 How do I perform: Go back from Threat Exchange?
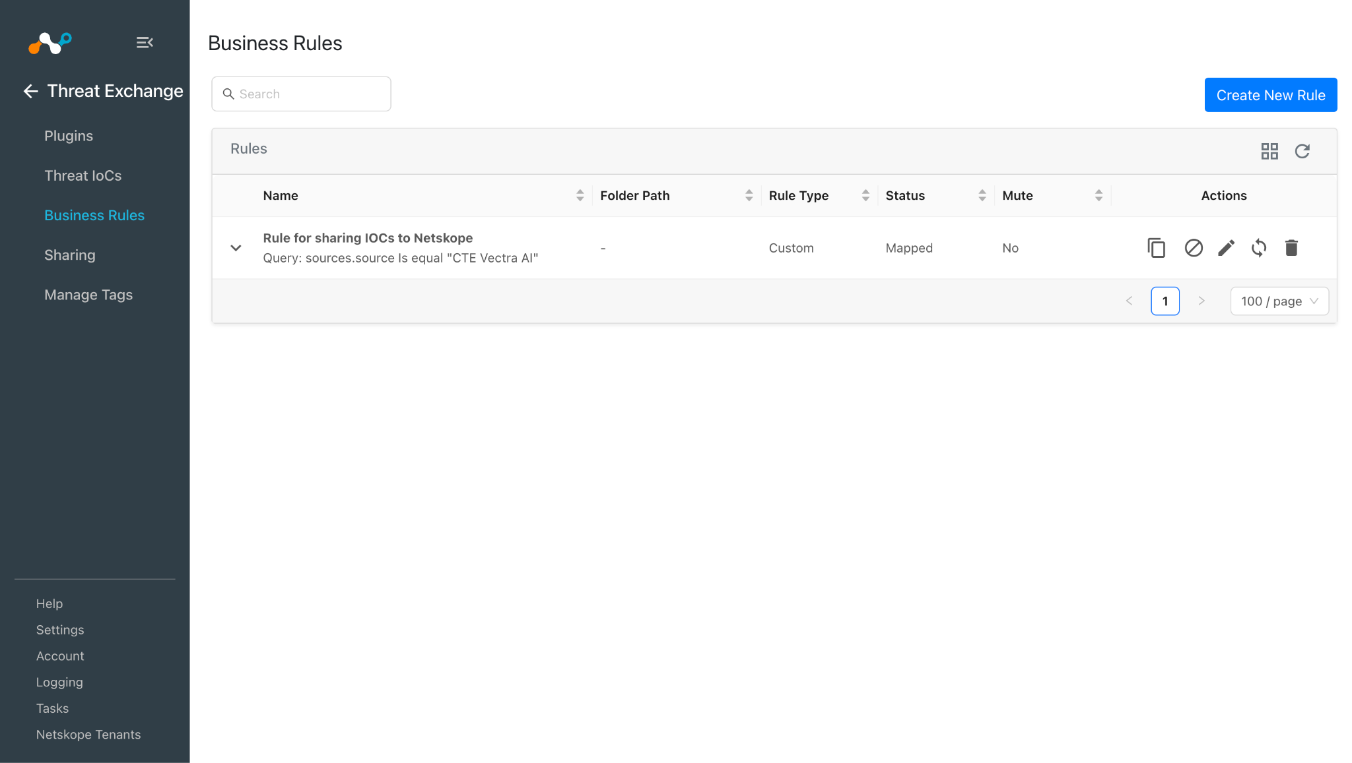click(30, 91)
